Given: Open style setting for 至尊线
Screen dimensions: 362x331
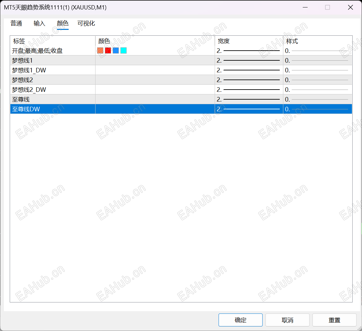Looking at the screenshot, I should pos(318,99).
